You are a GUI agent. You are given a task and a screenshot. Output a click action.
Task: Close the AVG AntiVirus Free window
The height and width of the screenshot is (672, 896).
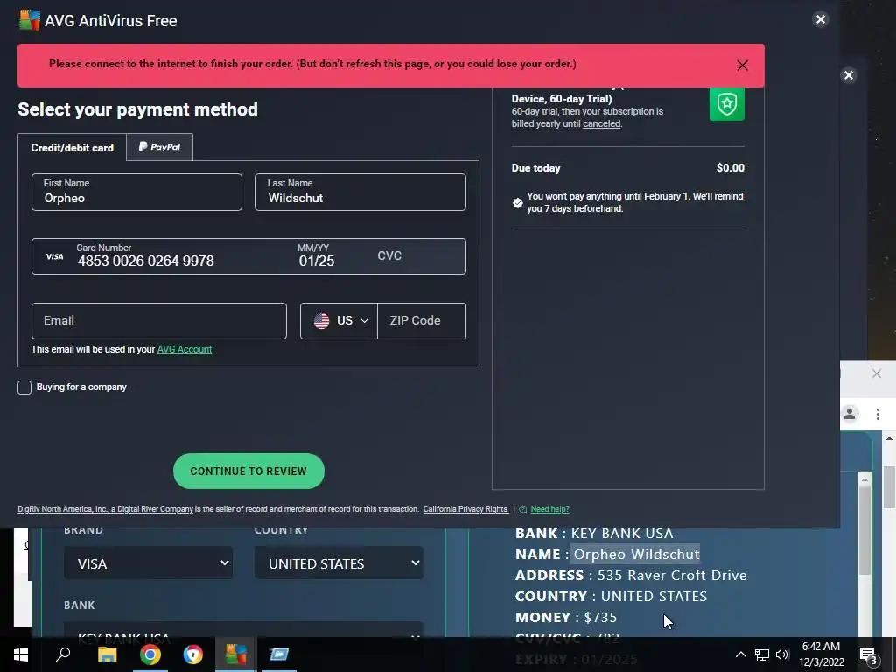pos(821,19)
